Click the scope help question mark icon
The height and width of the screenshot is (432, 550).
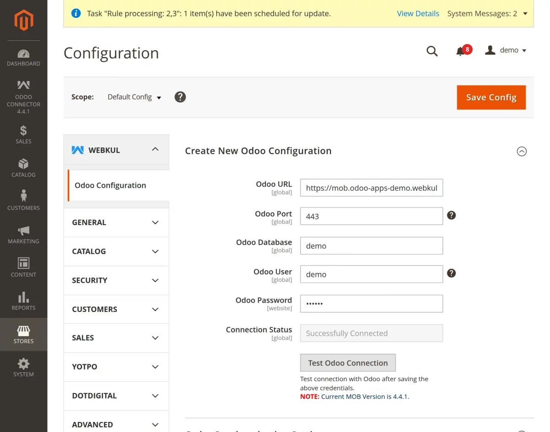[180, 97]
